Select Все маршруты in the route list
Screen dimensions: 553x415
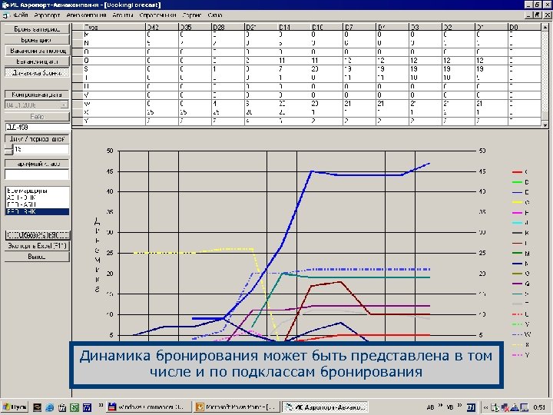[x=37, y=191]
